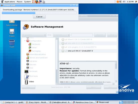
Task: Toggle the checkmark for totem-2.16.1-2.2mdv2007.0
Action: pos(66,40)
